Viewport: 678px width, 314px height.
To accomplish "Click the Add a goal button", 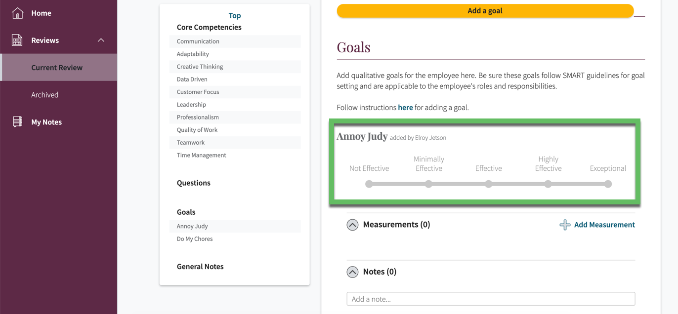I will (485, 10).
